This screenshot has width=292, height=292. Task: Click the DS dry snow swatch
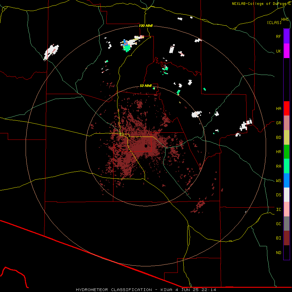pyautogui.click(x=286, y=195)
